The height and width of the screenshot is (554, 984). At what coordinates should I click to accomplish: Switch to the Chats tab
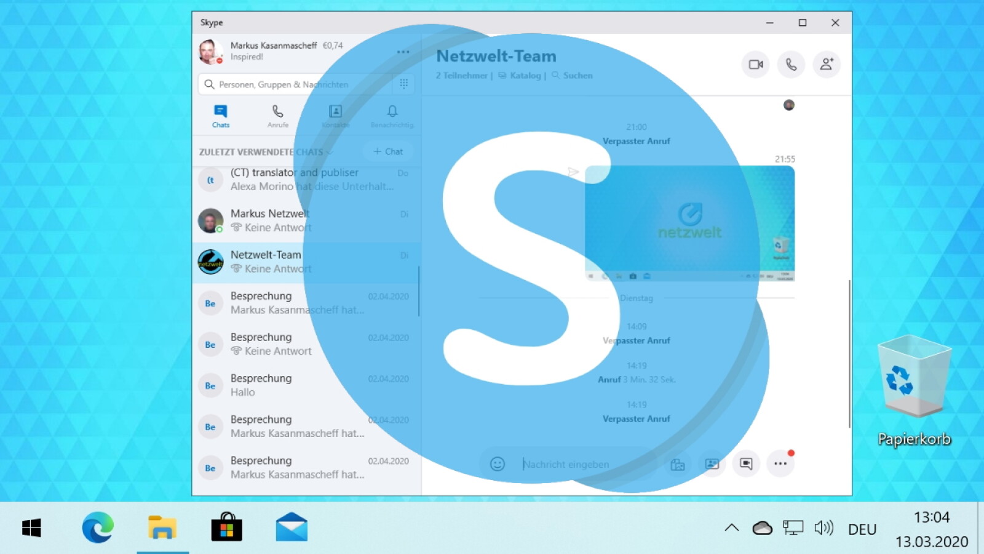click(221, 116)
